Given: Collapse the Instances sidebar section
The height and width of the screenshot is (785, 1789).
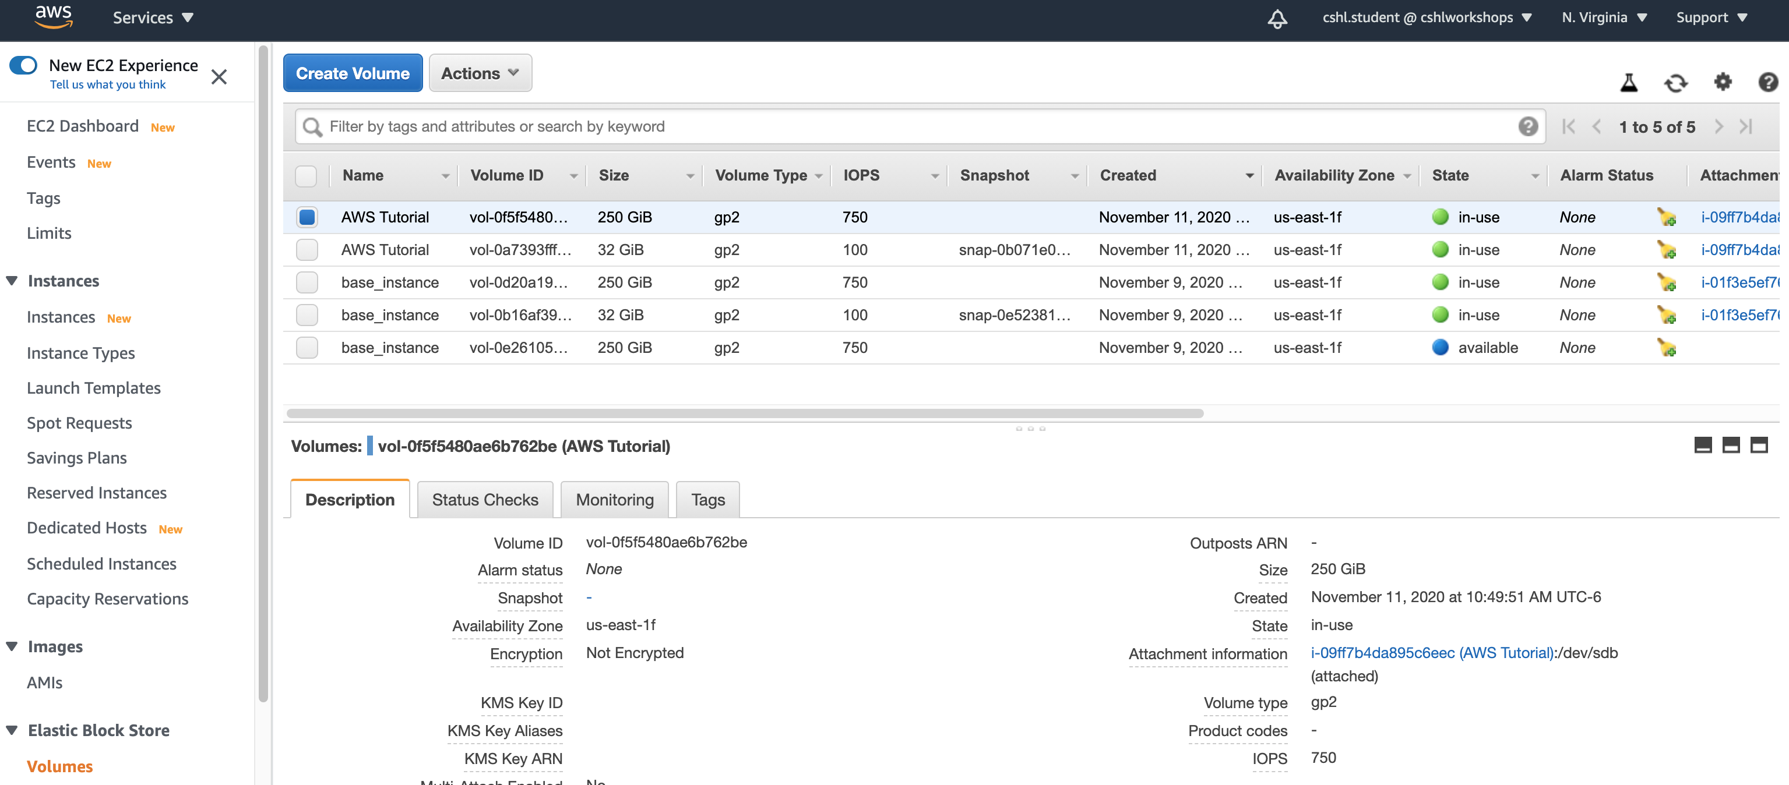Looking at the screenshot, I should (12, 281).
